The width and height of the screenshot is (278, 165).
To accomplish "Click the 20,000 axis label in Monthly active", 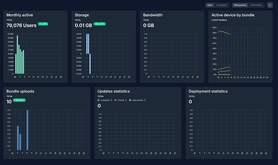I will [x=10, y=34].
